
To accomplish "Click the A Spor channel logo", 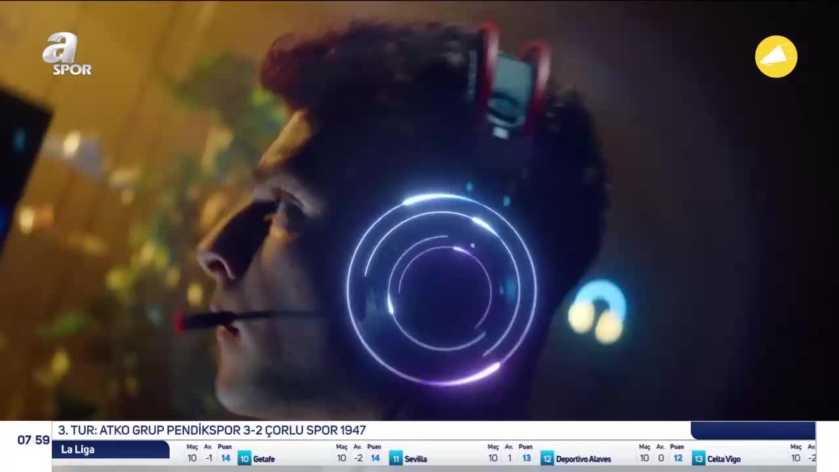I will click(x=66, y=54).
